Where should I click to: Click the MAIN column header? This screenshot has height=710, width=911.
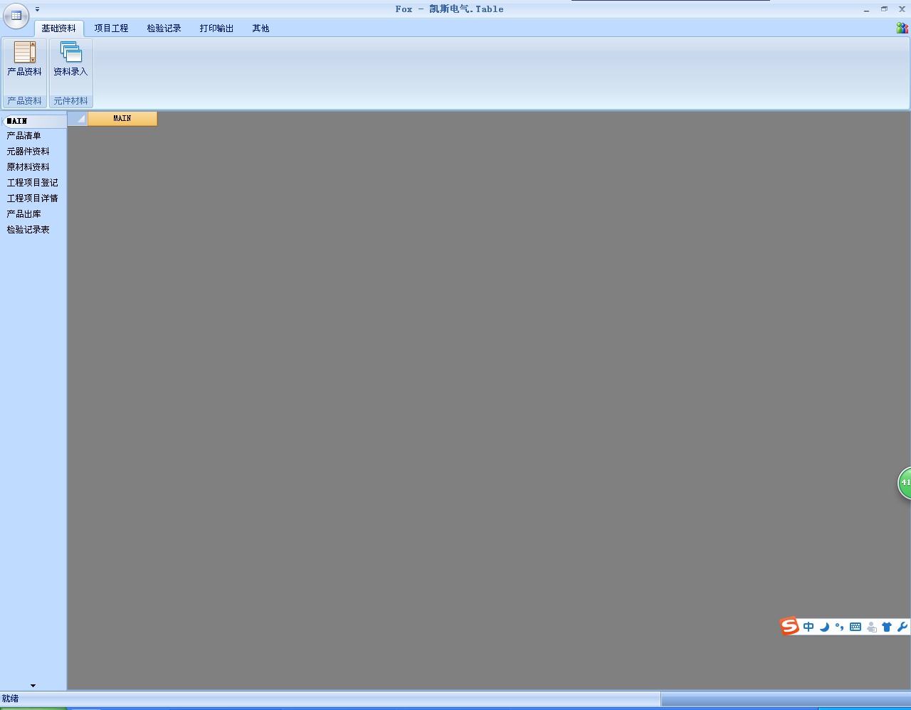[122, 119]
